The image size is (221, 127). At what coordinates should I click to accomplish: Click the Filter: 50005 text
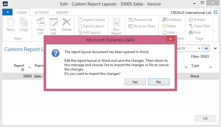pyautogui.click(x=200, y=57)
